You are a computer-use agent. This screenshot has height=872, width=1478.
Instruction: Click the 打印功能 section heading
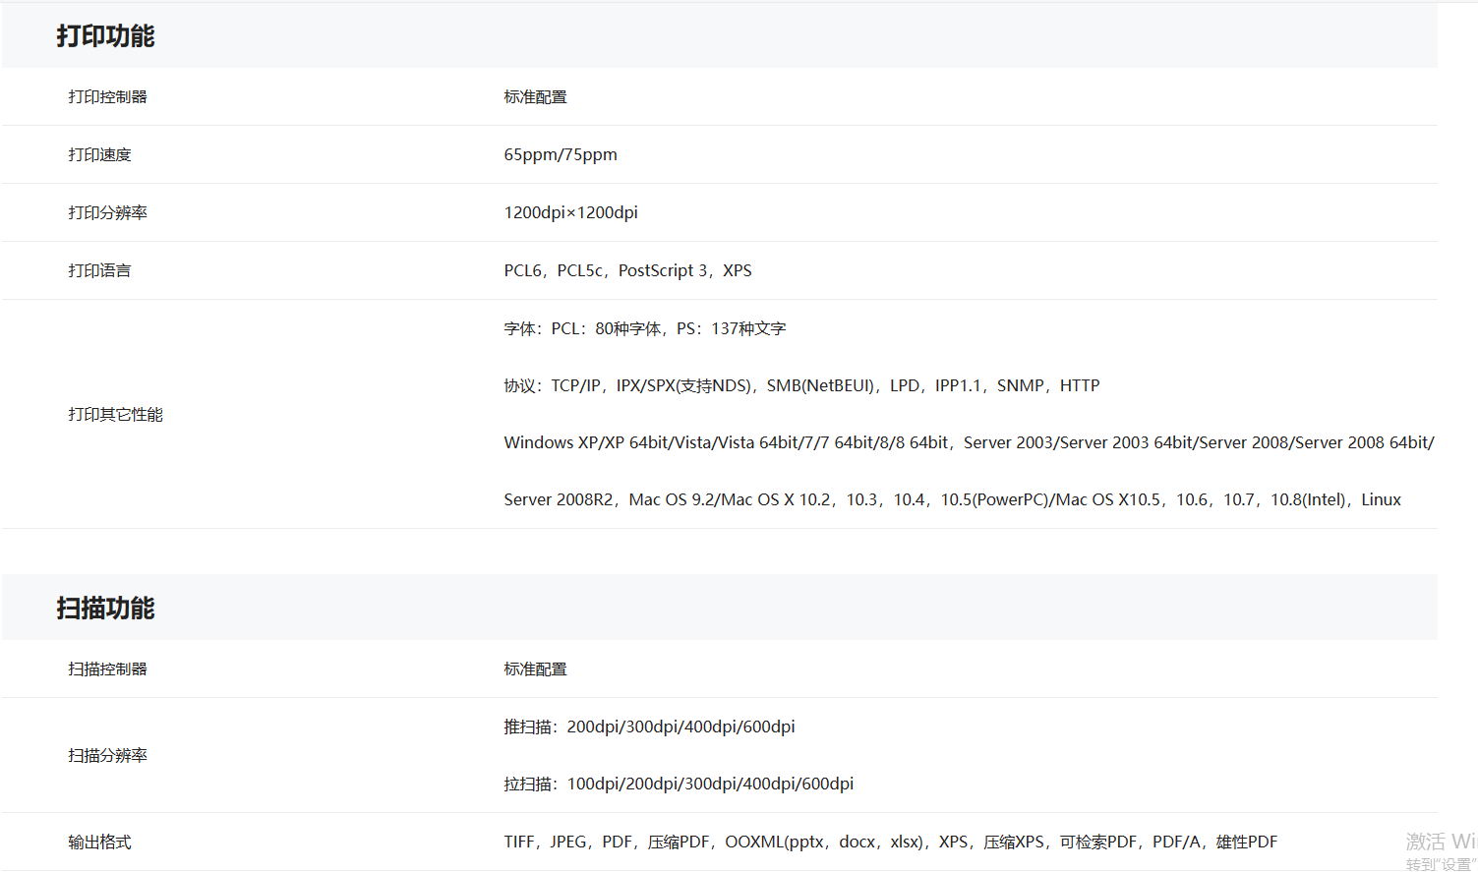coord(105,36)
